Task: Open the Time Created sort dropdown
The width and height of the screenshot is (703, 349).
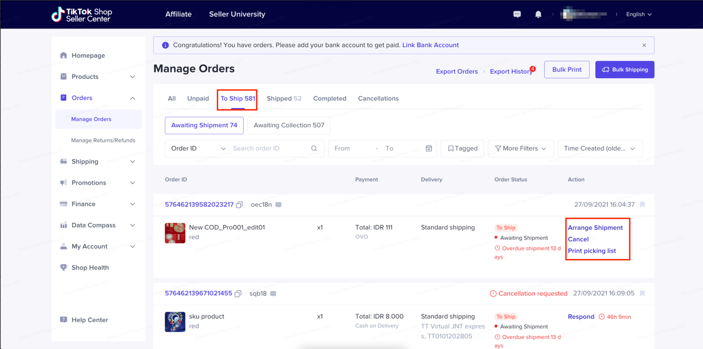Action: [599, 149]
